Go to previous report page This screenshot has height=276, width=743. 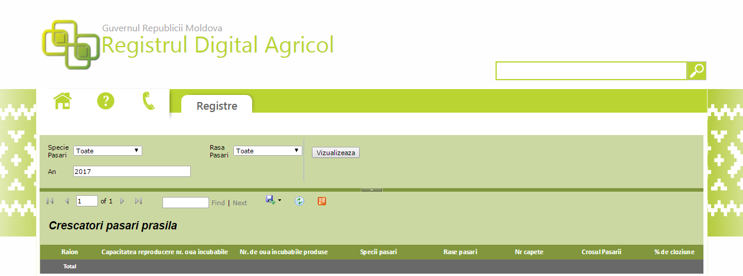tap(67, 201)
